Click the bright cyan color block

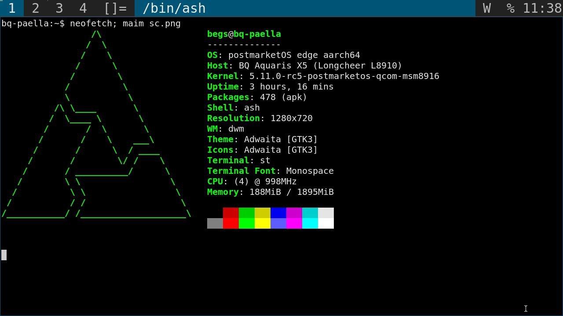[310, 223]
